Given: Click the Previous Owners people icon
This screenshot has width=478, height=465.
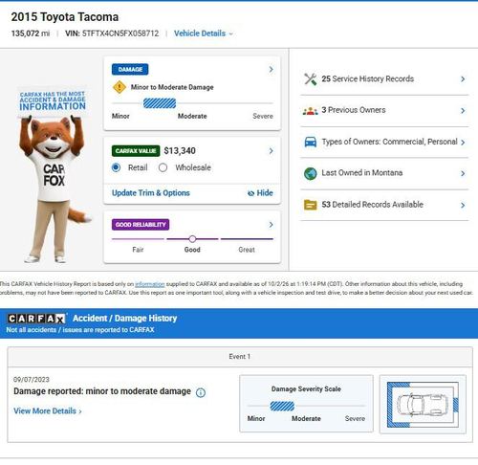Looking at the screenshot, I should pos(310,111).
